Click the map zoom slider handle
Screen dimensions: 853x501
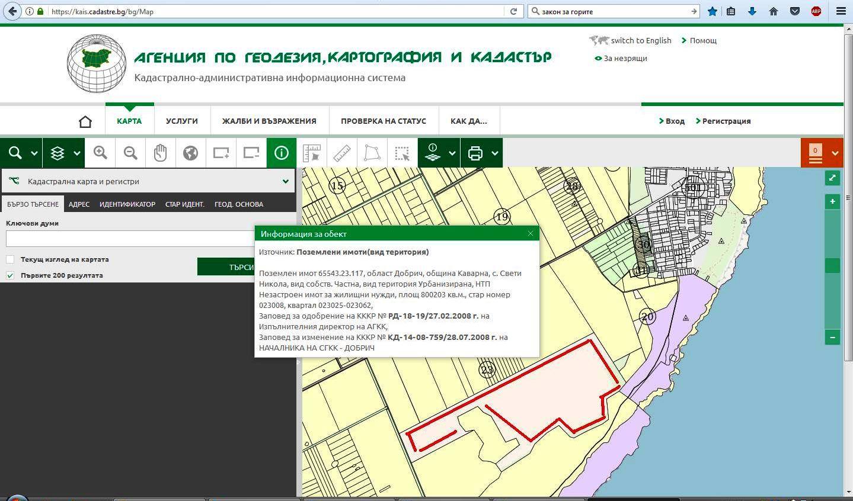click(832, 265)
